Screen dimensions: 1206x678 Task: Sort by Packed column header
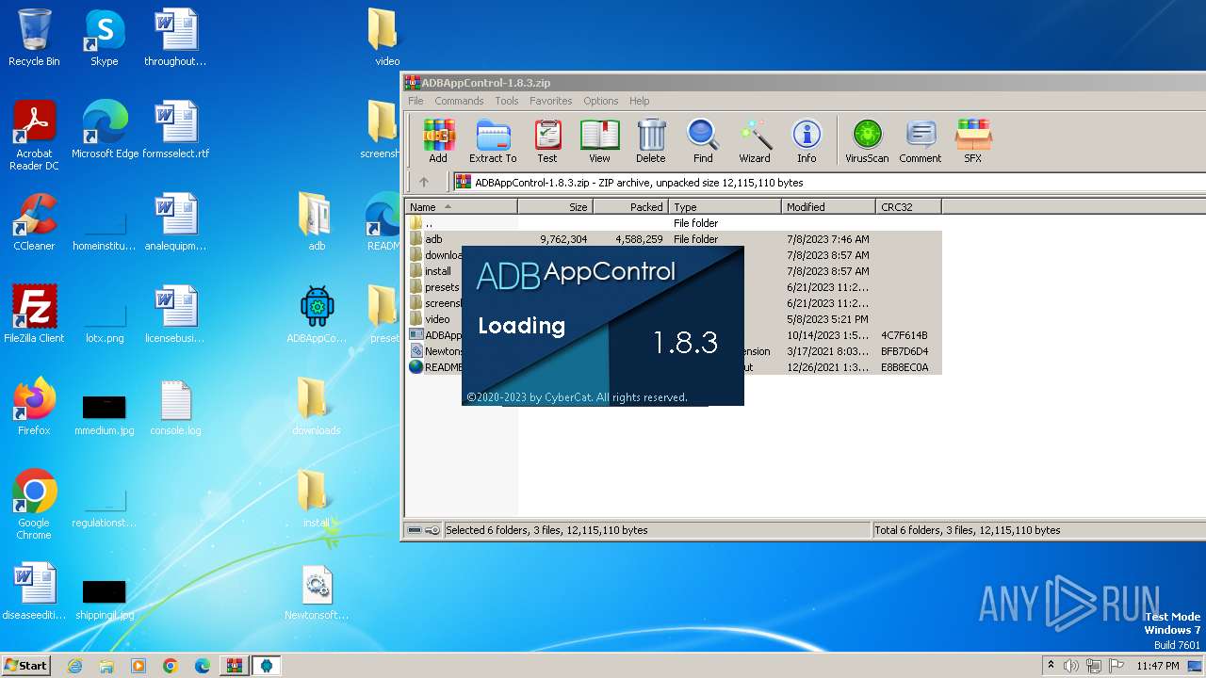(631, 206)
